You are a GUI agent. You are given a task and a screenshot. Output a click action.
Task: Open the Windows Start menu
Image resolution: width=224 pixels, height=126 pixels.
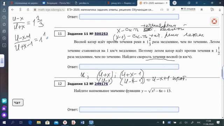click(x=4, y=122)
